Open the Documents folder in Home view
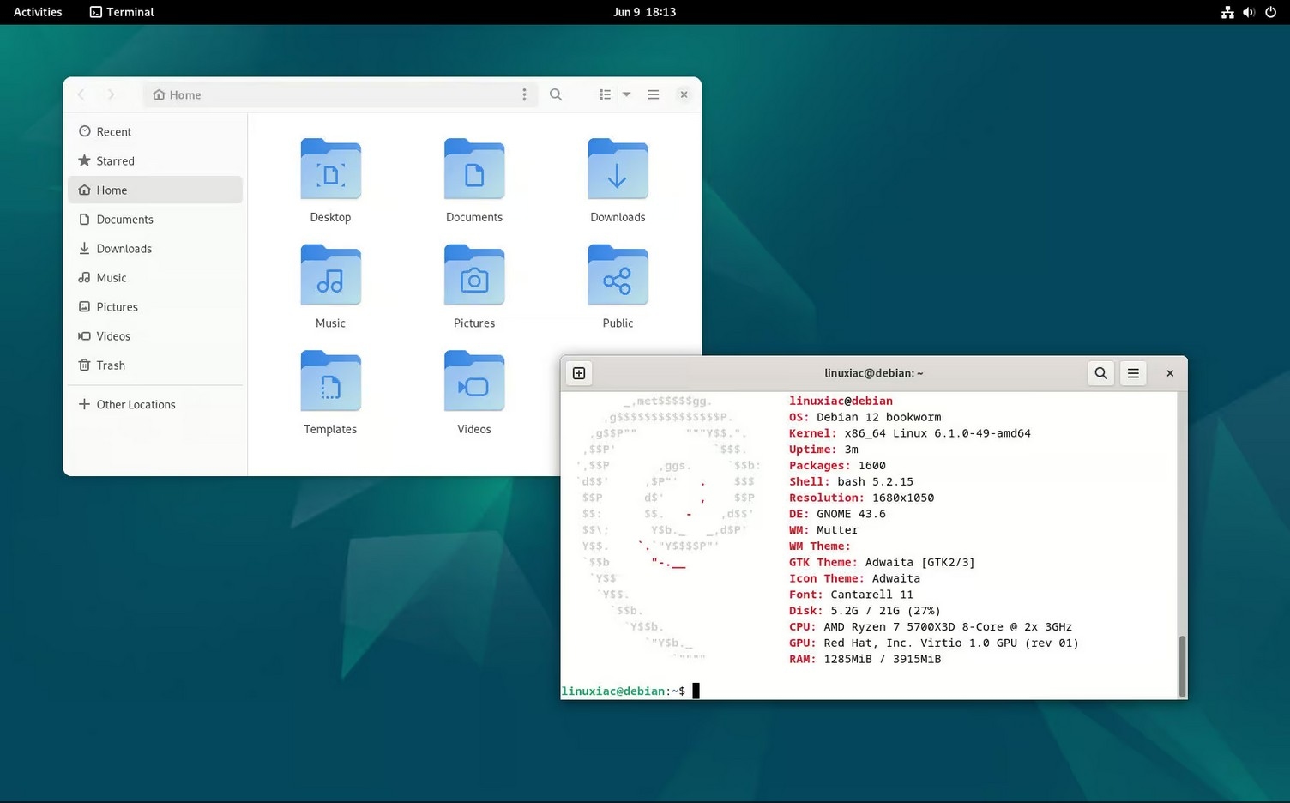The image size is (1290, 803). coord(474,170)
